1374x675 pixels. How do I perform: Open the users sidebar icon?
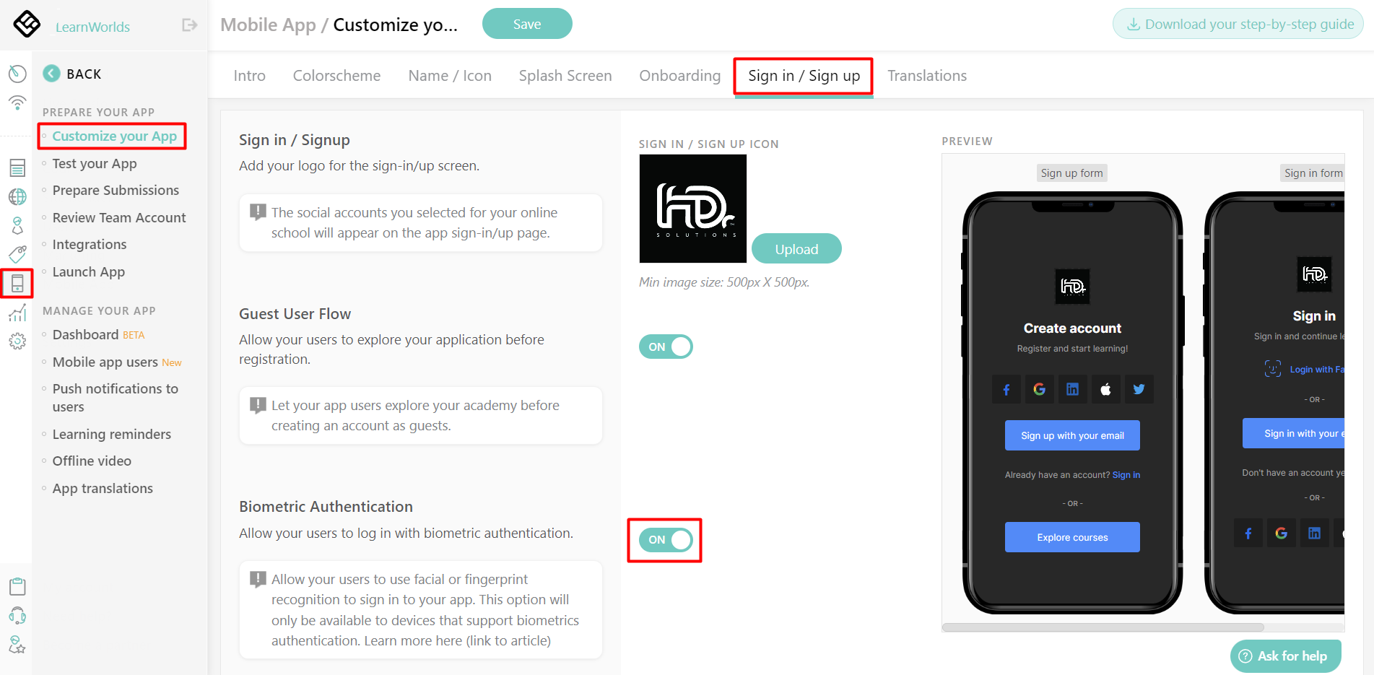[x=17, y=225]
